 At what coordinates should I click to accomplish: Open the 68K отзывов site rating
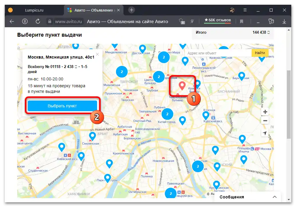[x=218, y=20]
